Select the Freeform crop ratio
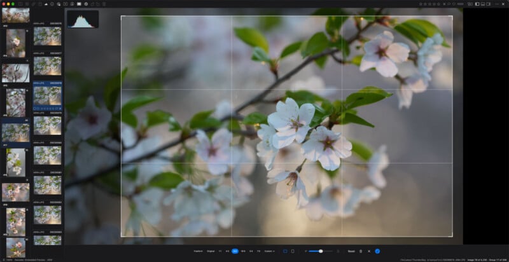509x262 pixels. pyautogui.click(x=198, y=251)
